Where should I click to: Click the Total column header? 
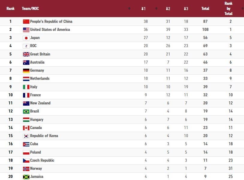[205, 8]
